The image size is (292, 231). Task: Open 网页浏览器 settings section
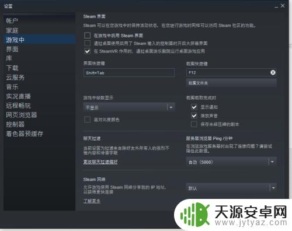click(22, 115)
